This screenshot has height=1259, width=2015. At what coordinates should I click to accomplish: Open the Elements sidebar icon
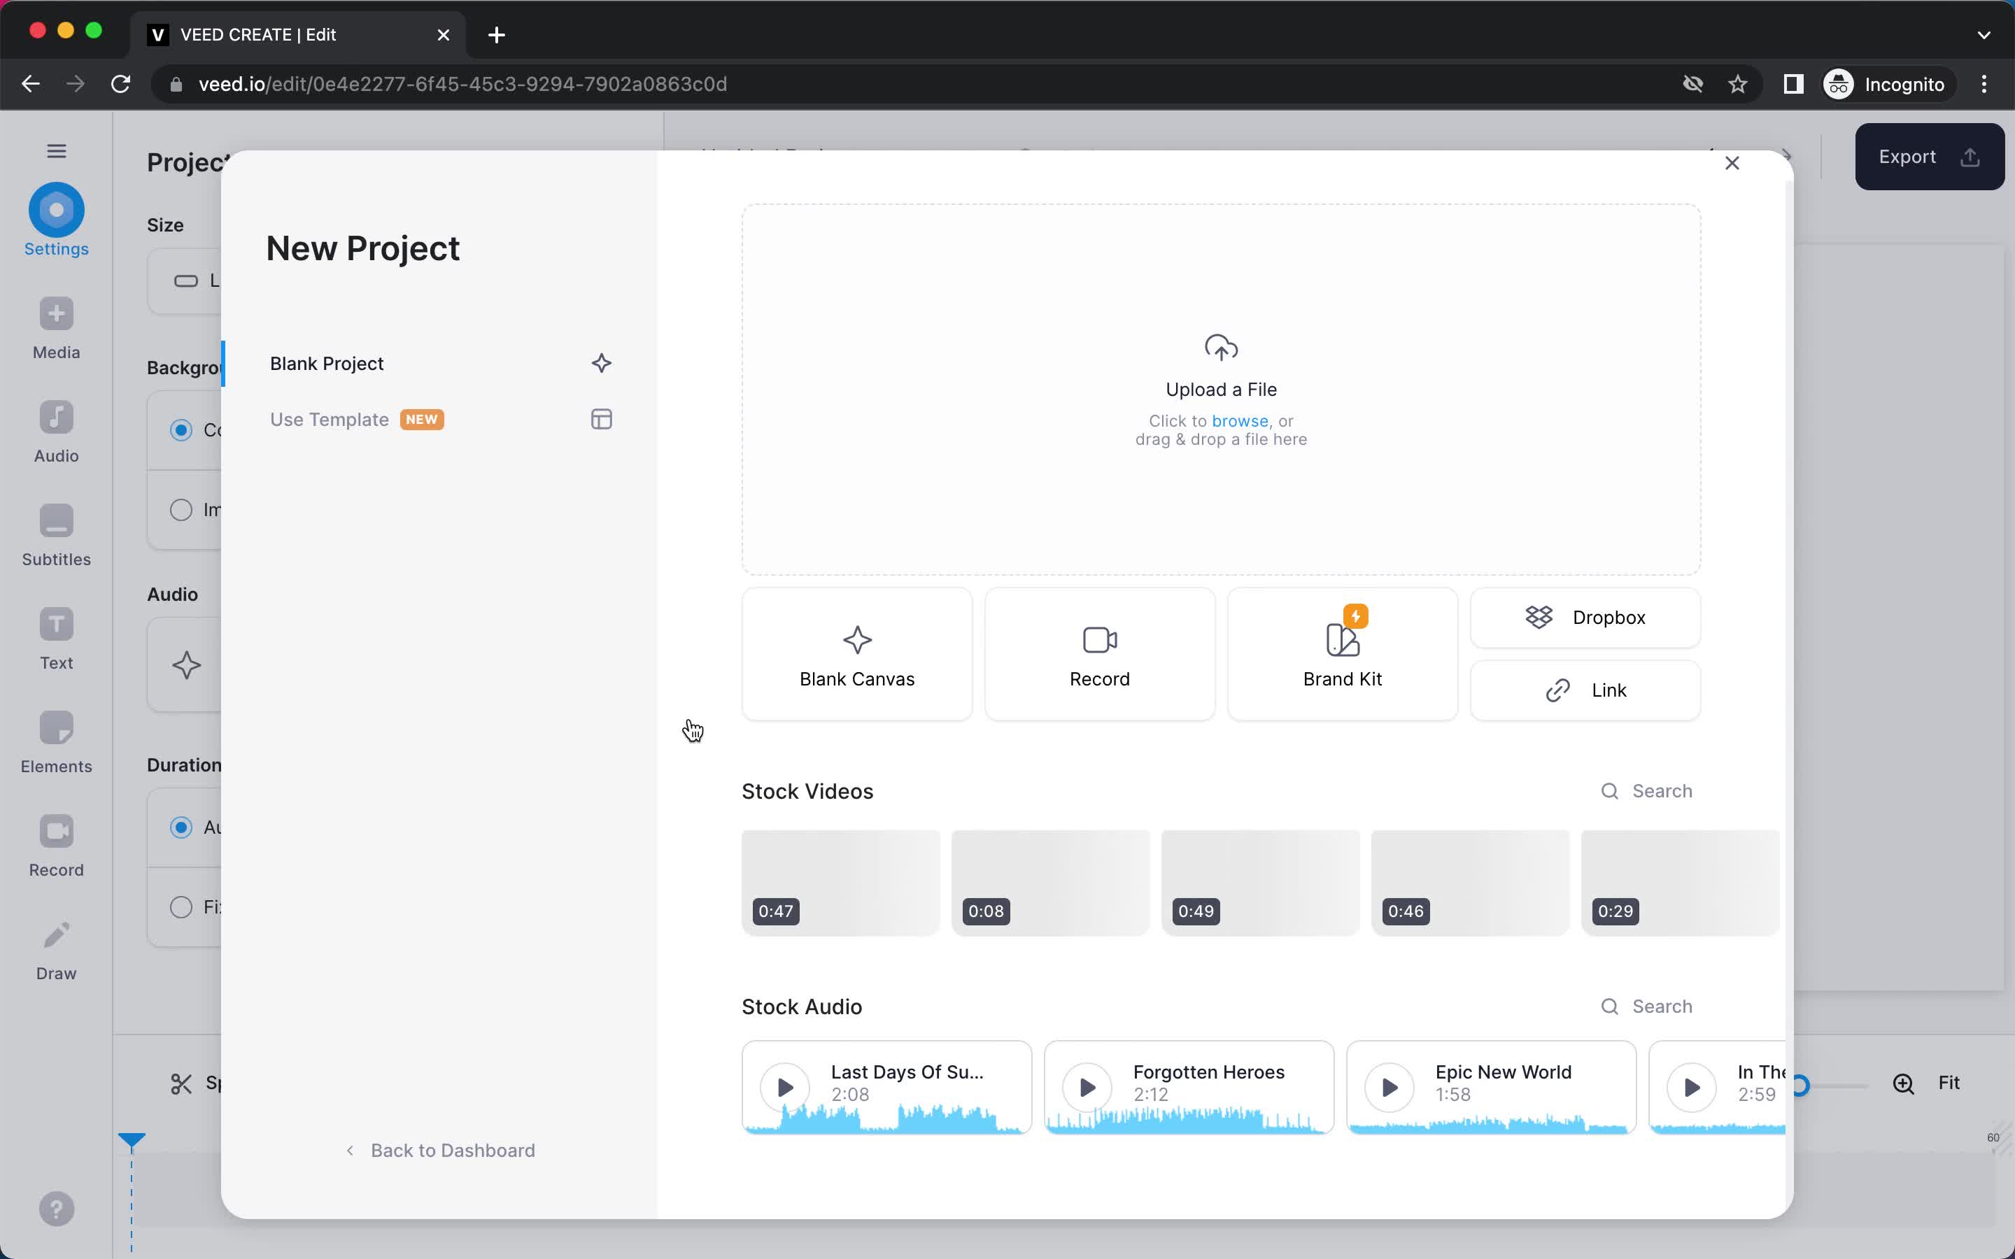pos(56,727)
